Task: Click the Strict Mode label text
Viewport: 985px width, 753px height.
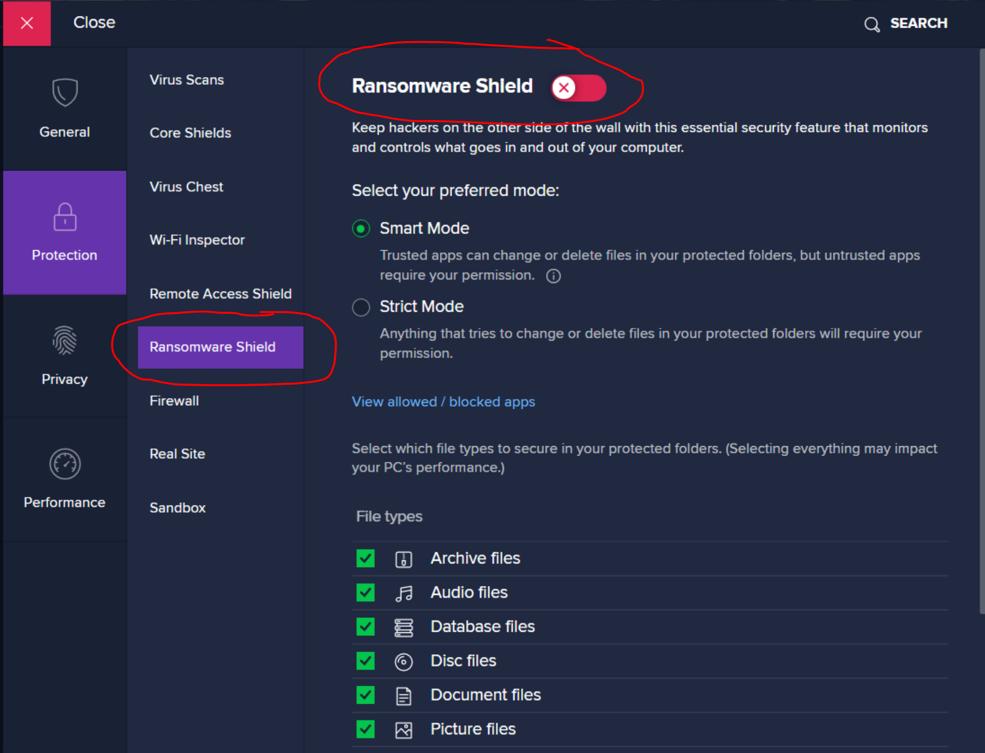Action: 422,306
